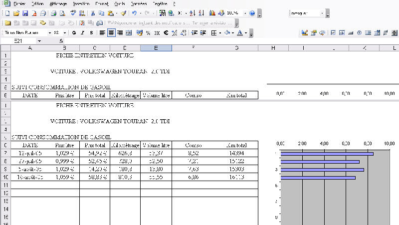The width and height of the screenshot is (399, 225).
Task: Select column E via its header
Action: pos(156,48)
